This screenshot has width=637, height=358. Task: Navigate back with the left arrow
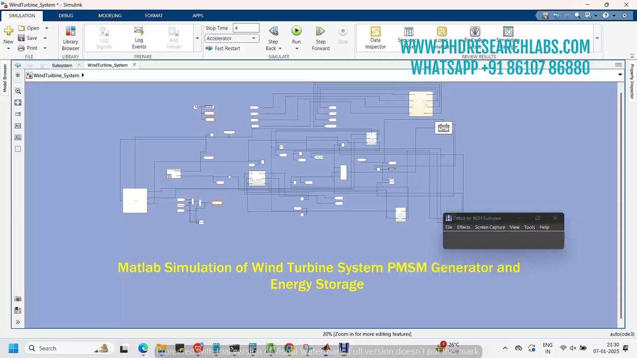(x=18, y=65)
